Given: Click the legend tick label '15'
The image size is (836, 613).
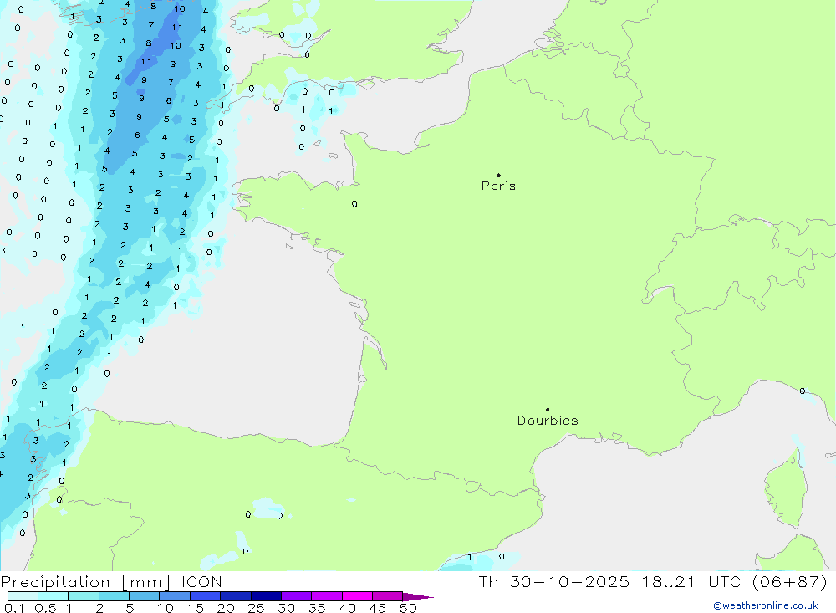Looking at the screenshot, I should click(x=195, y=608).
